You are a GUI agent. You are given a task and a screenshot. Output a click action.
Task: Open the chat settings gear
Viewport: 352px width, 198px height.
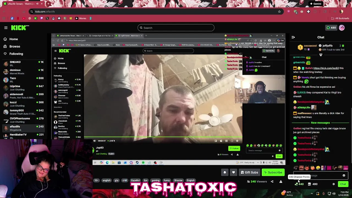(334, 184)
